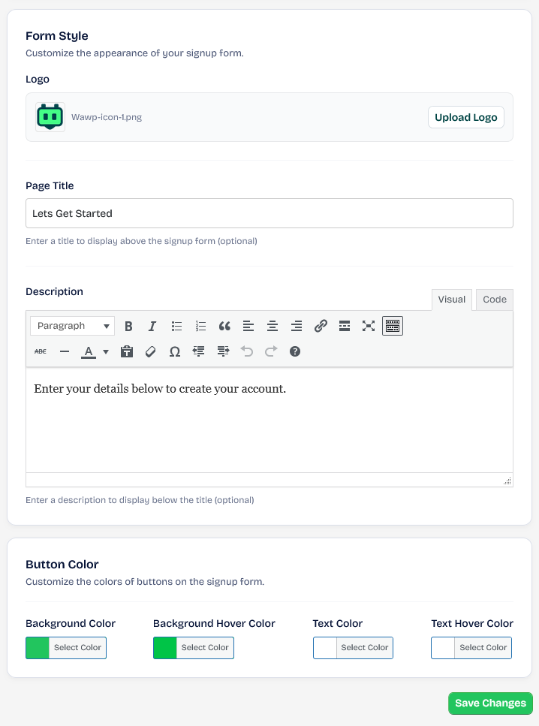Pick the Background Hover Color swatch
This screenshot has width=539, height=726.
[165, 648]
